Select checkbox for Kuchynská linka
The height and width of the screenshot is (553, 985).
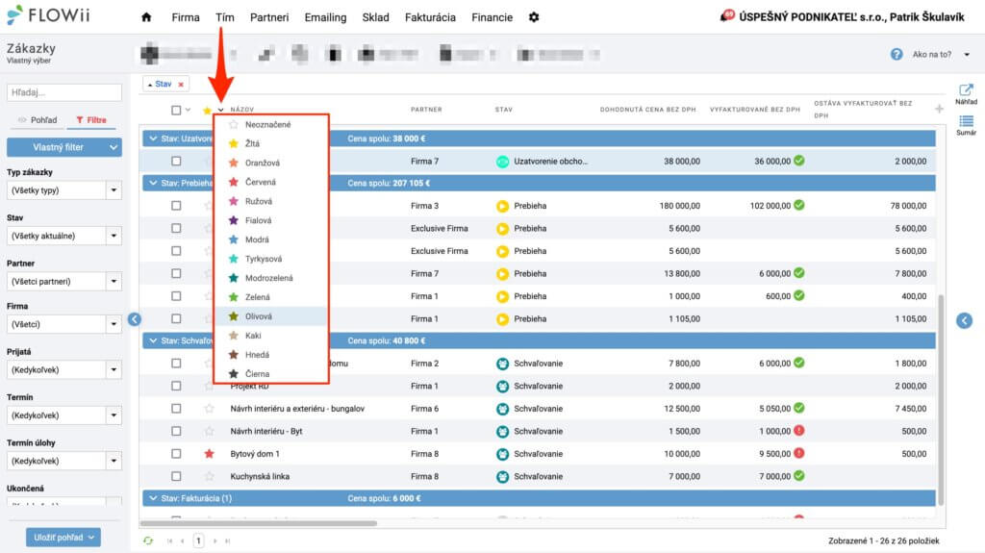point(176,476)
